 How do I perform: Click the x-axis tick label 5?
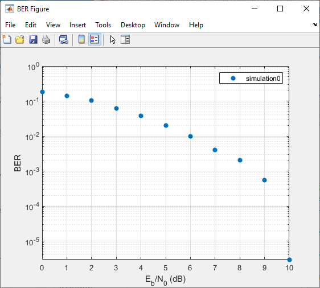pyautogui.click(x=166, y=268)
